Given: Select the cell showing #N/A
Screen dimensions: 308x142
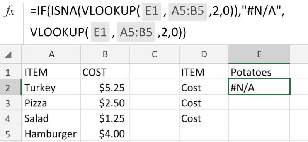Looking at the screenshot, I should (259, 87).
